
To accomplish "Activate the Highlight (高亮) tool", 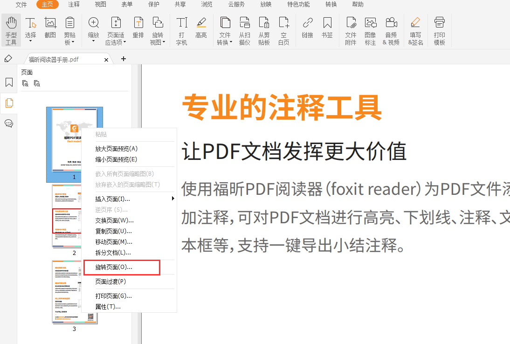I will coord(201,28).
